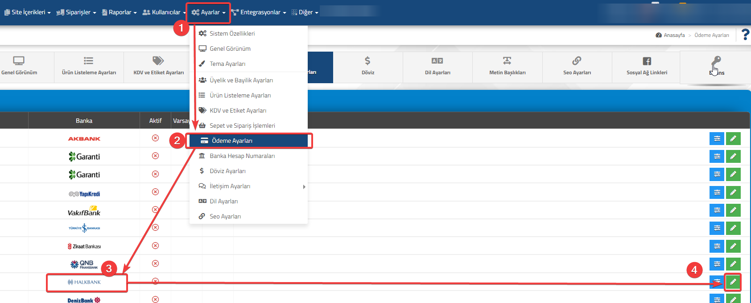
Task: Switch to Metin Başlıkları tab
Action: pyautogui.click(x=507, y=67)
